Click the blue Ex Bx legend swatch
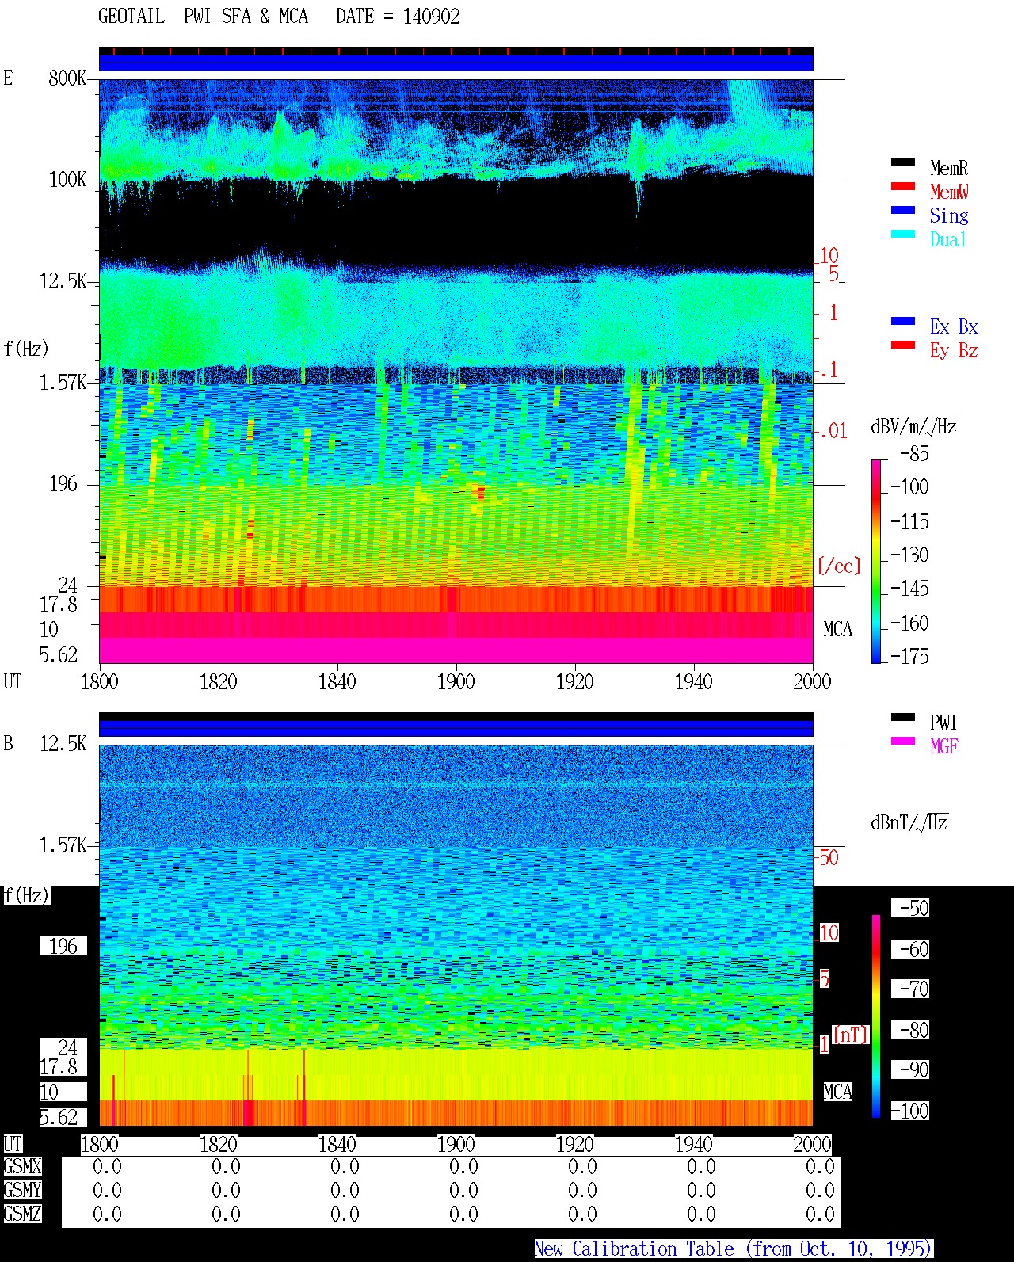 (x=903, y=322)
